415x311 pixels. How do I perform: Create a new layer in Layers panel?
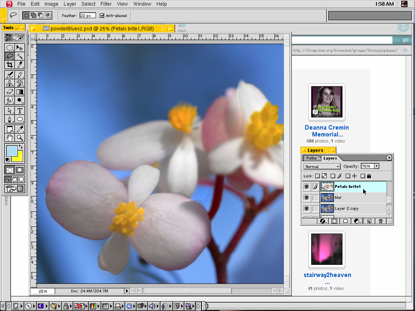(369, 221)
